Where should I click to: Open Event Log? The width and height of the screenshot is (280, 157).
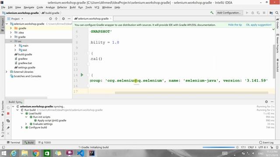[x=266, y=143]
